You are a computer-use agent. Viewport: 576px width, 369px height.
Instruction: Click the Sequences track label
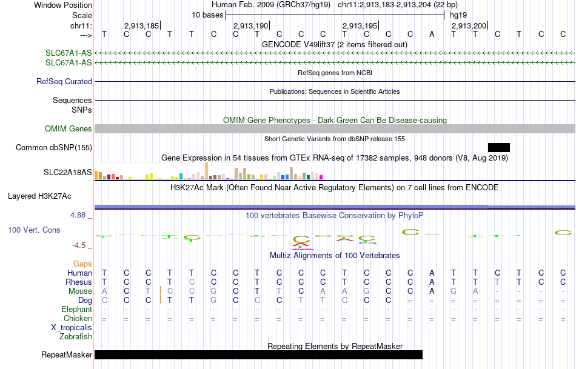pos(72,100)
